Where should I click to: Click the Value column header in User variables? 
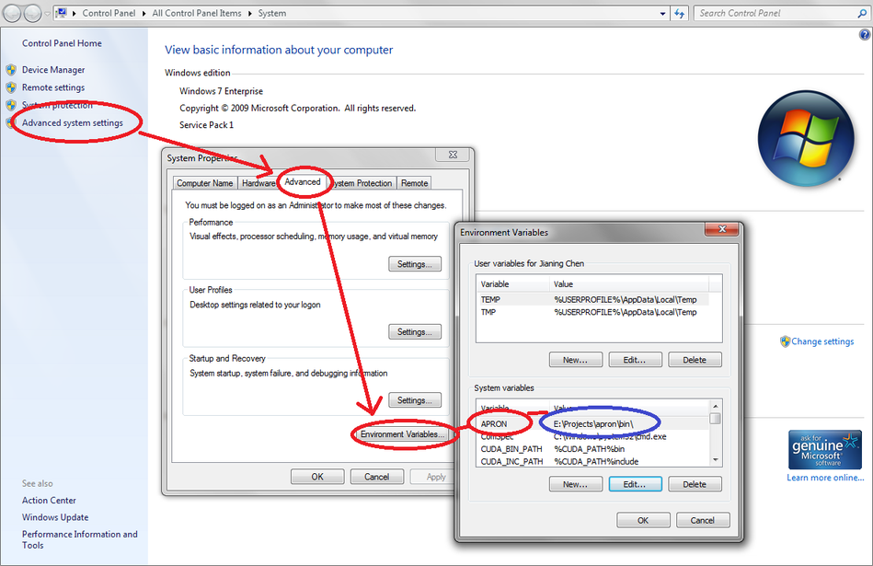(x=629, y=284)
